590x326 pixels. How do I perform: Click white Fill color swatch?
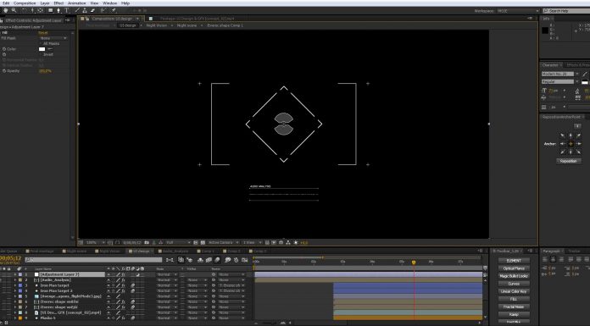tap(42, 49)
